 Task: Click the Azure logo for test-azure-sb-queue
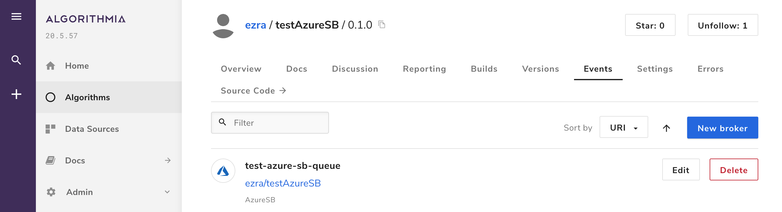(223, 171)
